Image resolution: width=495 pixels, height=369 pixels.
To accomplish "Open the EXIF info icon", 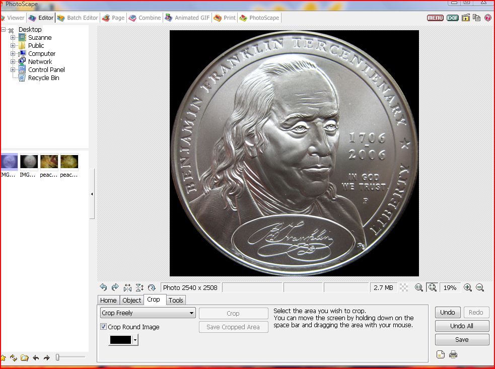I will 452,18.
